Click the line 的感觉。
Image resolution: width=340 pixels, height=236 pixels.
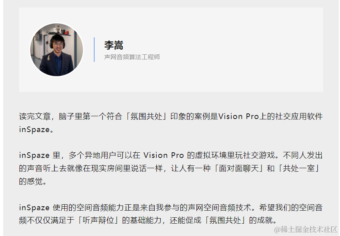pos(33,181)
